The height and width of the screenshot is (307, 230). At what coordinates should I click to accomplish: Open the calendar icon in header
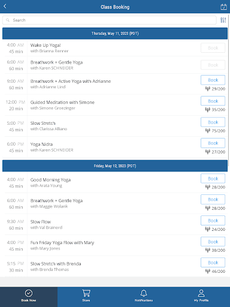point(223,7)
